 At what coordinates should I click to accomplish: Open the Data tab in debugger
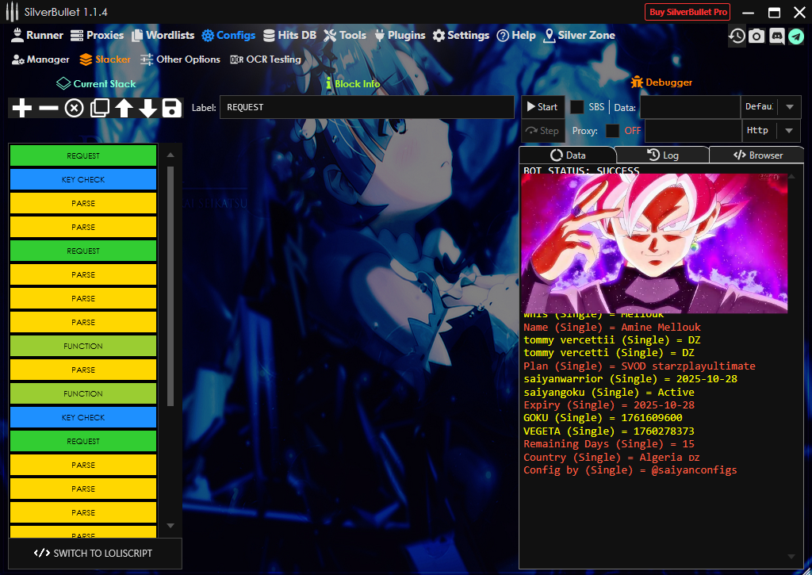(568, 155)
